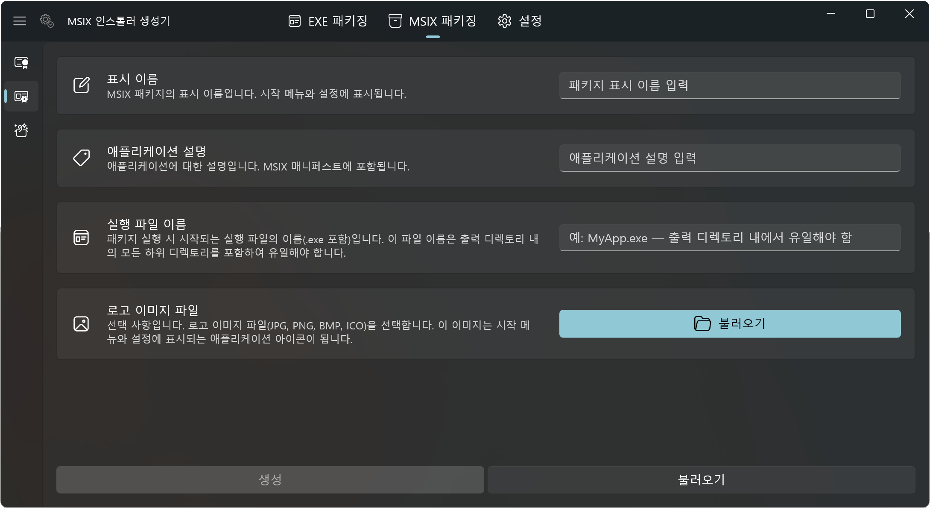Click the 로고 이미지 파일 heading
Screen dimensions: 930x508
(x=153, y=311)
